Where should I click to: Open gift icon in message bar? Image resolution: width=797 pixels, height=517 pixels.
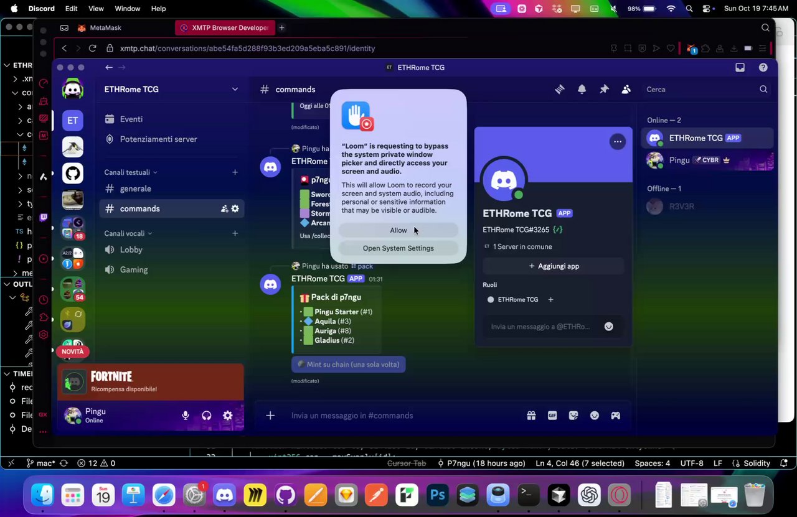[x=531, y=416]
